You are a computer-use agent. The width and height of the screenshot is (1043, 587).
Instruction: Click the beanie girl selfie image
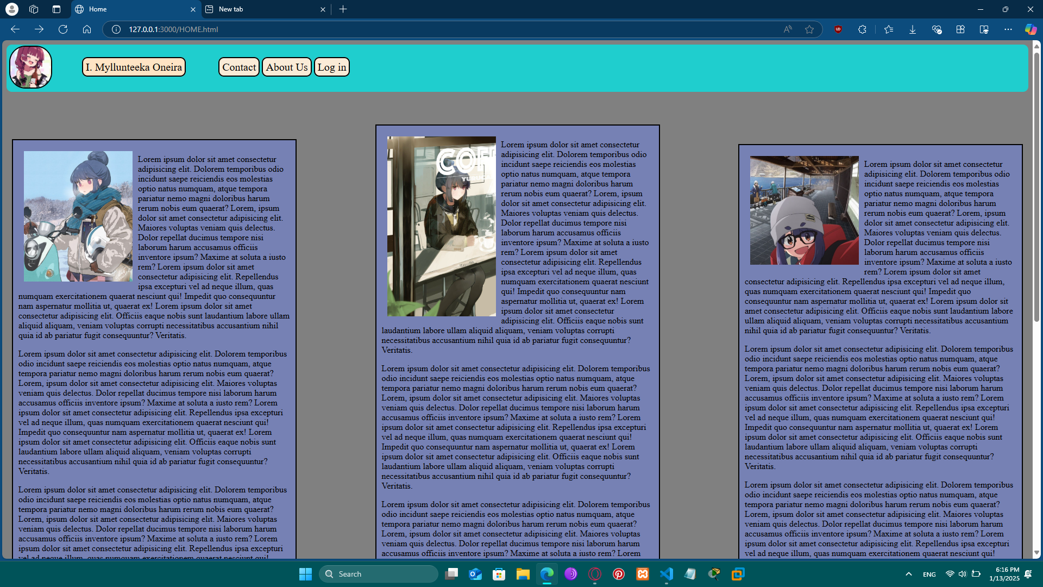pos(805,210)
